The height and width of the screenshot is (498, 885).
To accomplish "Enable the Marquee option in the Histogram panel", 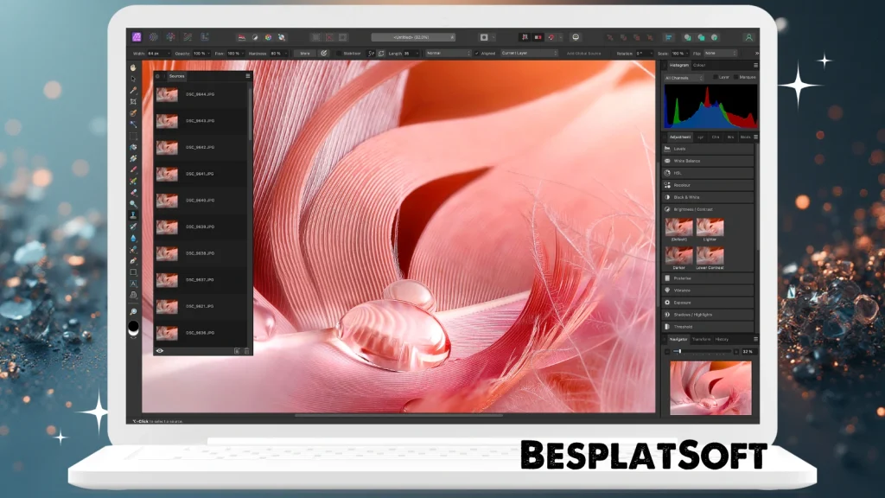I will [736, 77].
